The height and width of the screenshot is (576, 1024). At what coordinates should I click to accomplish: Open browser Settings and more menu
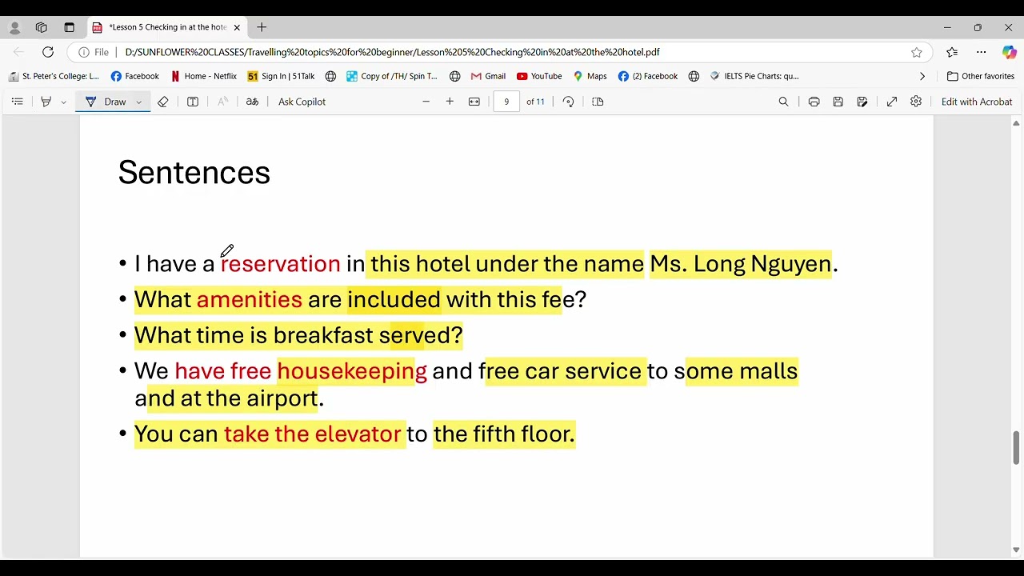click(x=981, y=52)
